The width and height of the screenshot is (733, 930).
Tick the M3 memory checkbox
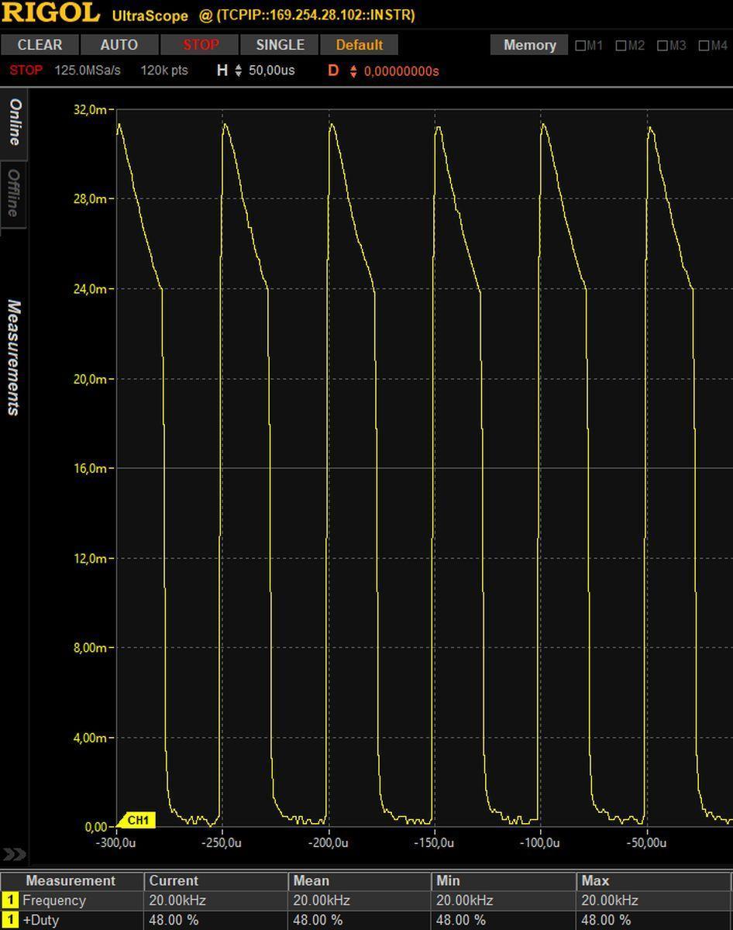click(663, 46)
